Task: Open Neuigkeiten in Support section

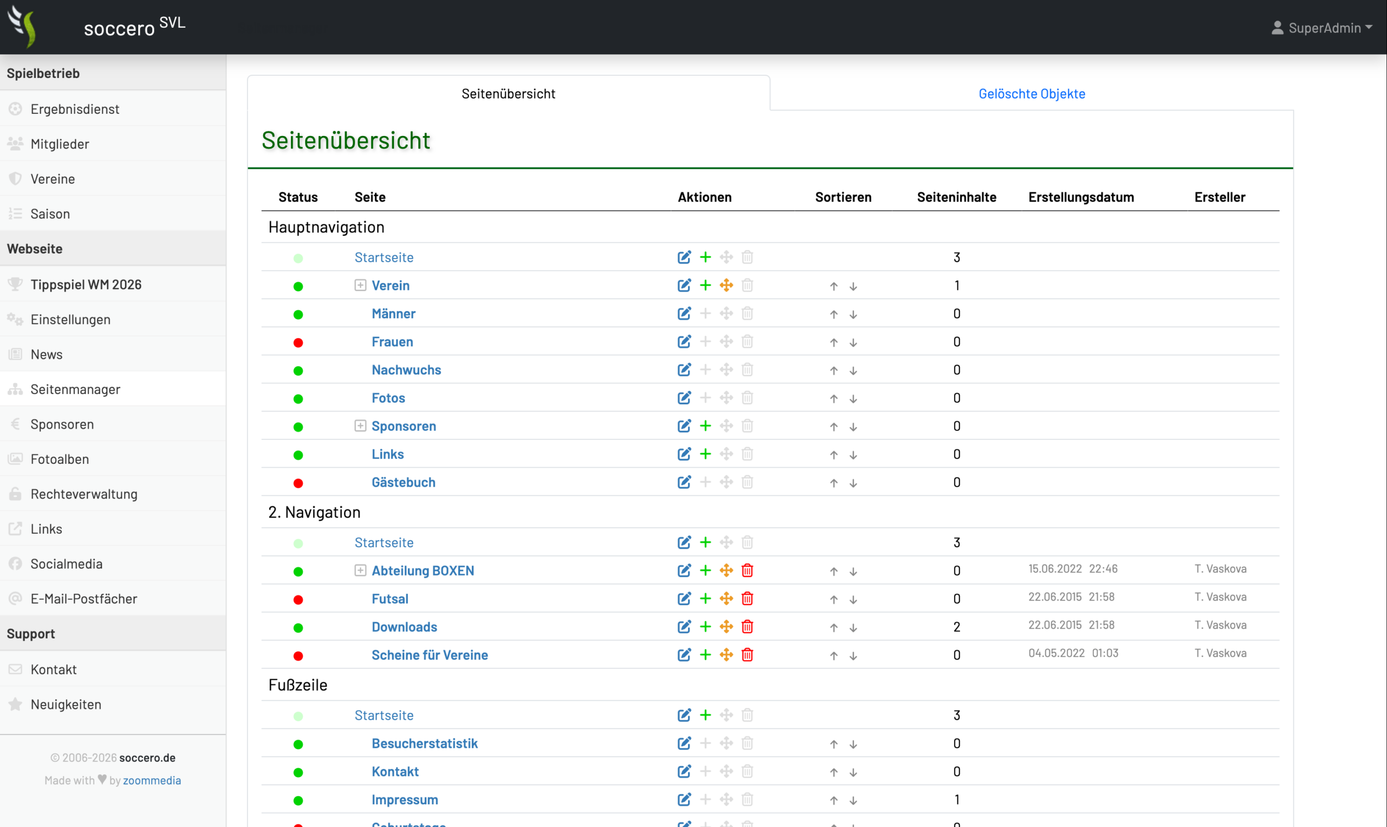Action: click(113, 705)
